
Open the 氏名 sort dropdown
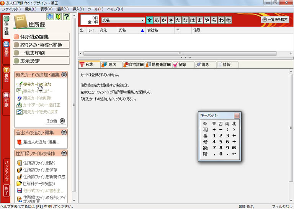pyautogui.click(x=142, y=20)
